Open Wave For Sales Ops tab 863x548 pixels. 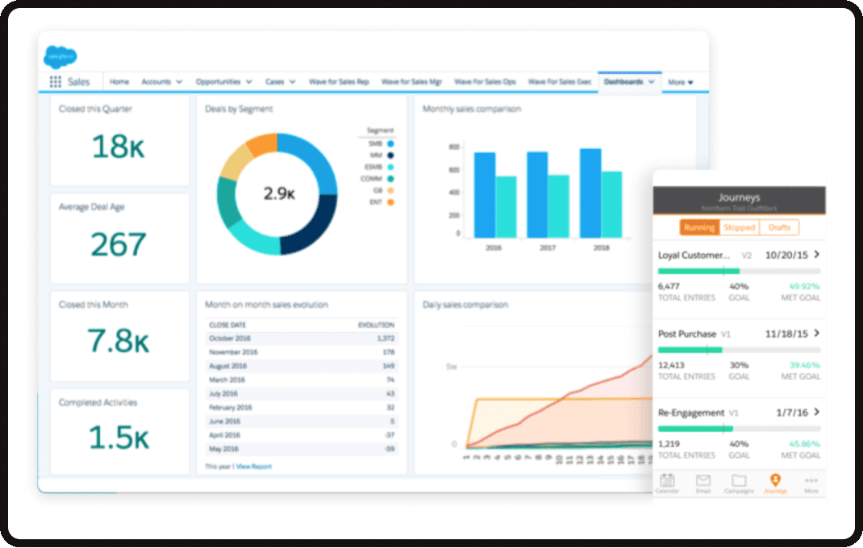click(485, 81)
